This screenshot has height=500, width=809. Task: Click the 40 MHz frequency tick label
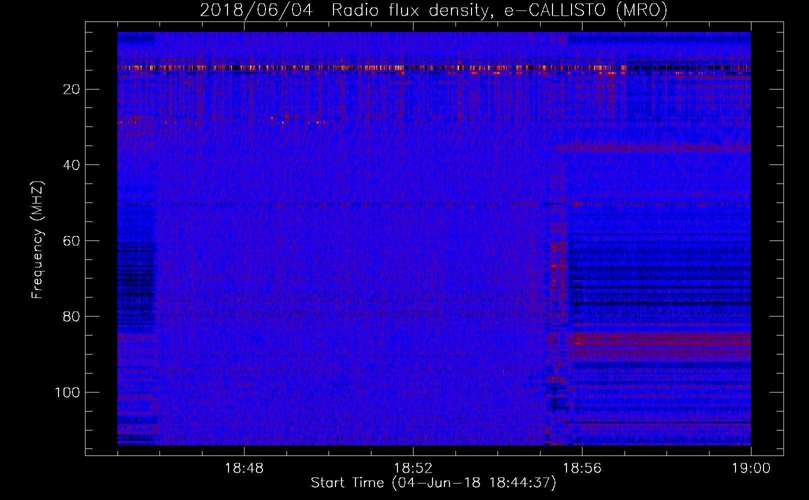tap(71, 165)
